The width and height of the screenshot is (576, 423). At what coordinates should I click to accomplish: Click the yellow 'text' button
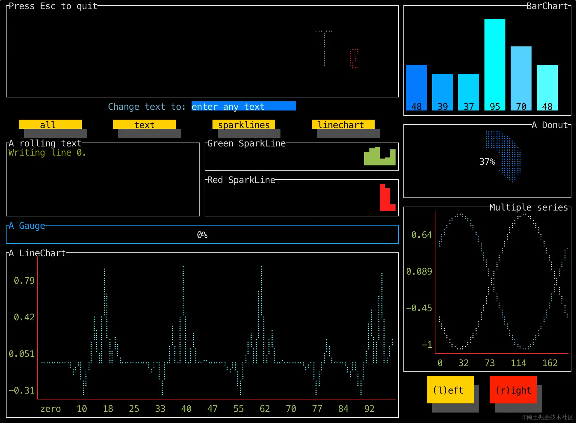pos(144,125)
